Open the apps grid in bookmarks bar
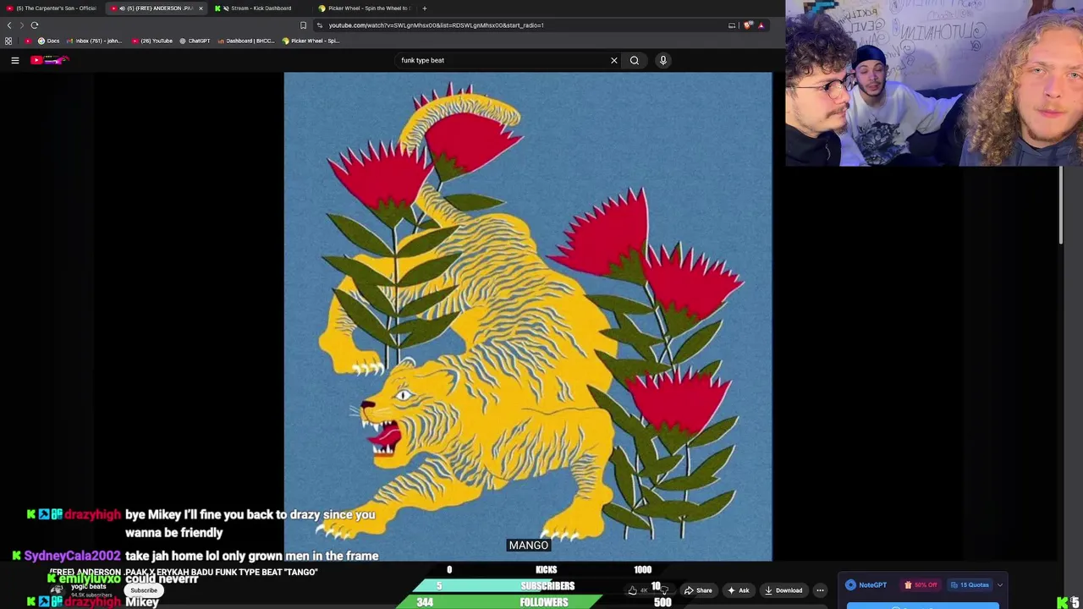1083x609 pixels. coord(8,41)
